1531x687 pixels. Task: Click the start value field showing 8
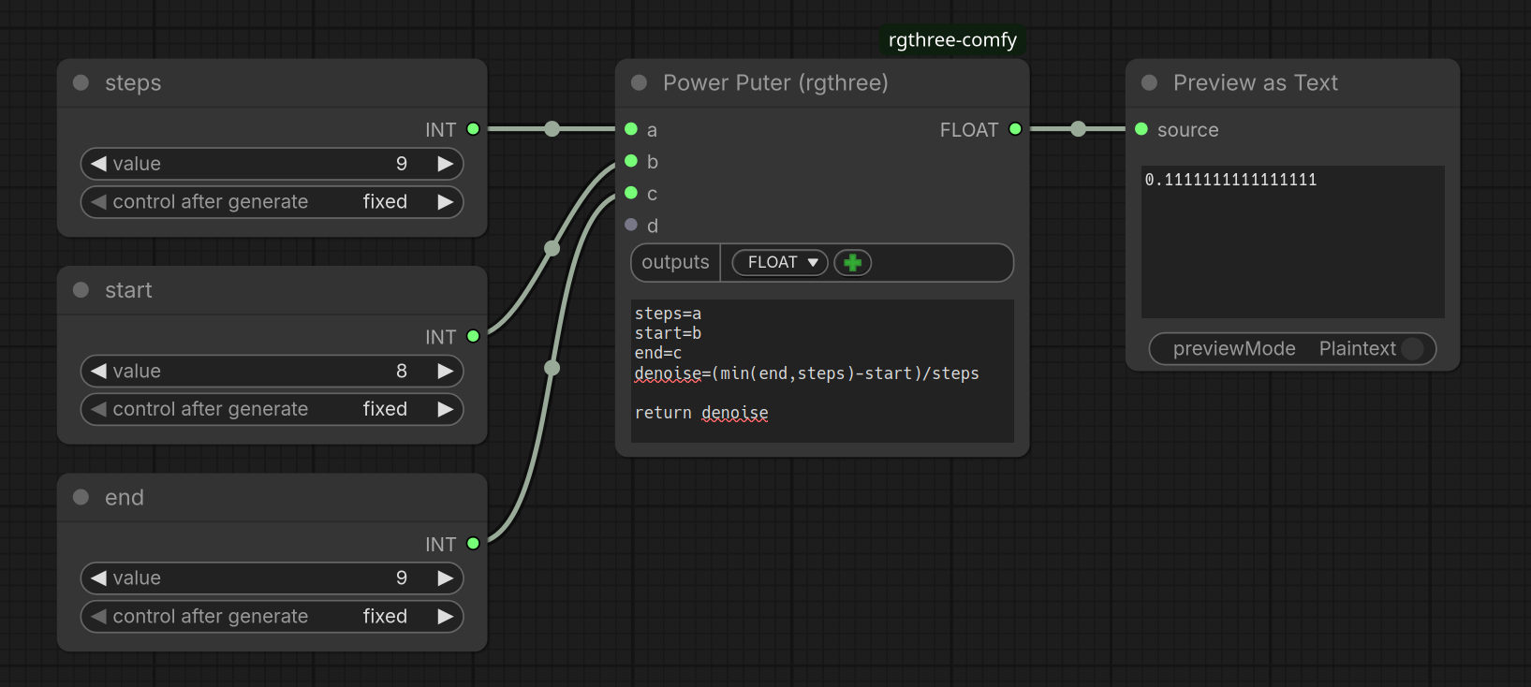point(272,372)
